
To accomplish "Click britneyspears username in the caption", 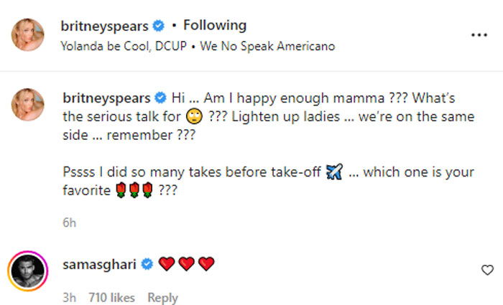I will 106,98.
